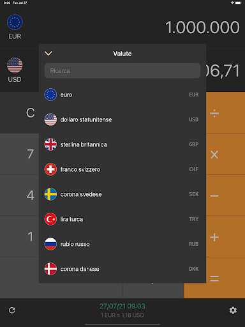Pick rublo russo flag icon
245x327 pixels.
click(x=50, y=244)
